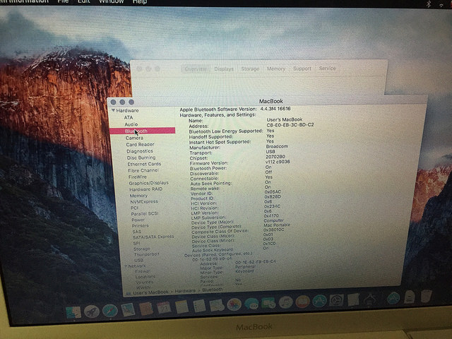Open Reminders list icon in Dock
This screenshot has height=339, width=452.
[x=199, y=306]
